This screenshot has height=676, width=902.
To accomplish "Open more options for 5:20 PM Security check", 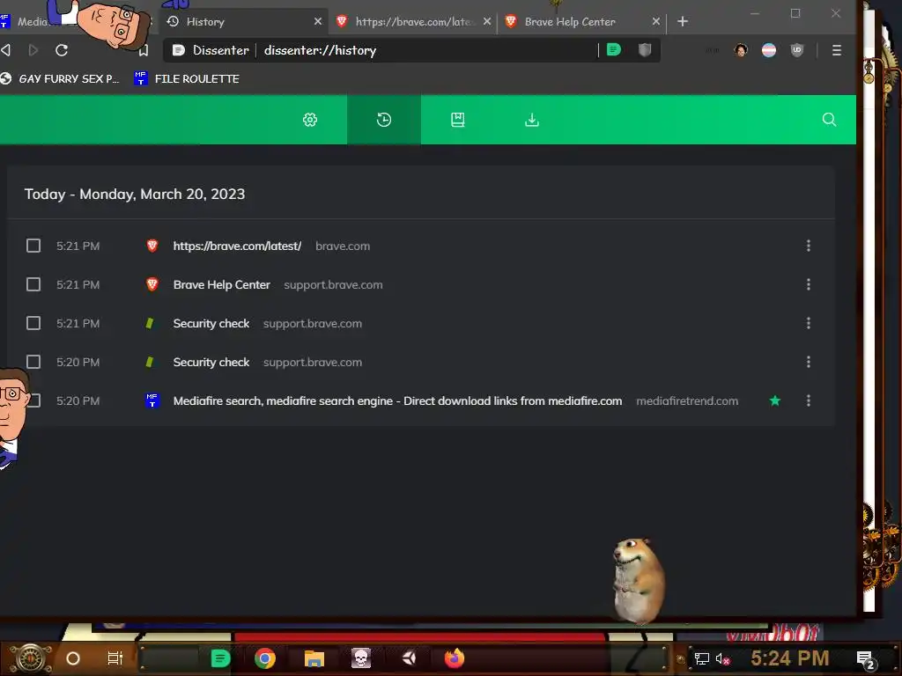I will click(x=809, y=362).
